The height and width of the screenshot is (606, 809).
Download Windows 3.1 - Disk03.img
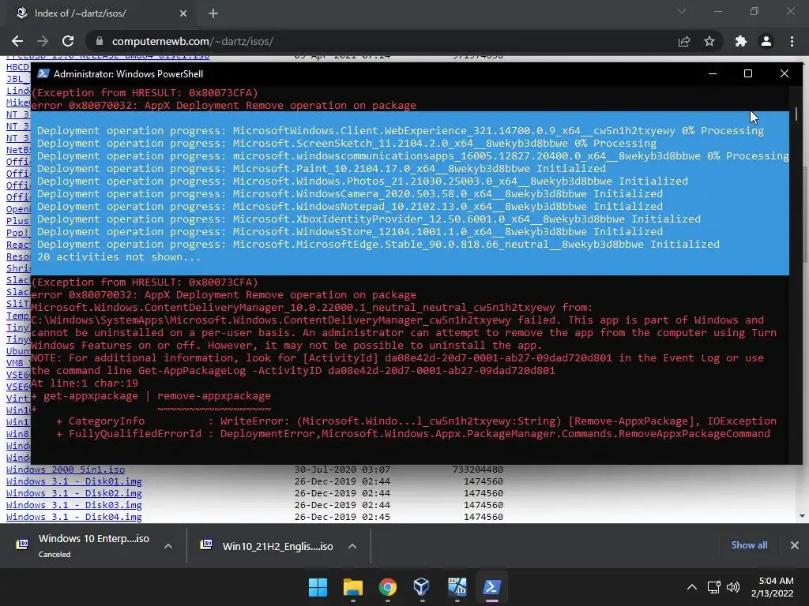73,505
